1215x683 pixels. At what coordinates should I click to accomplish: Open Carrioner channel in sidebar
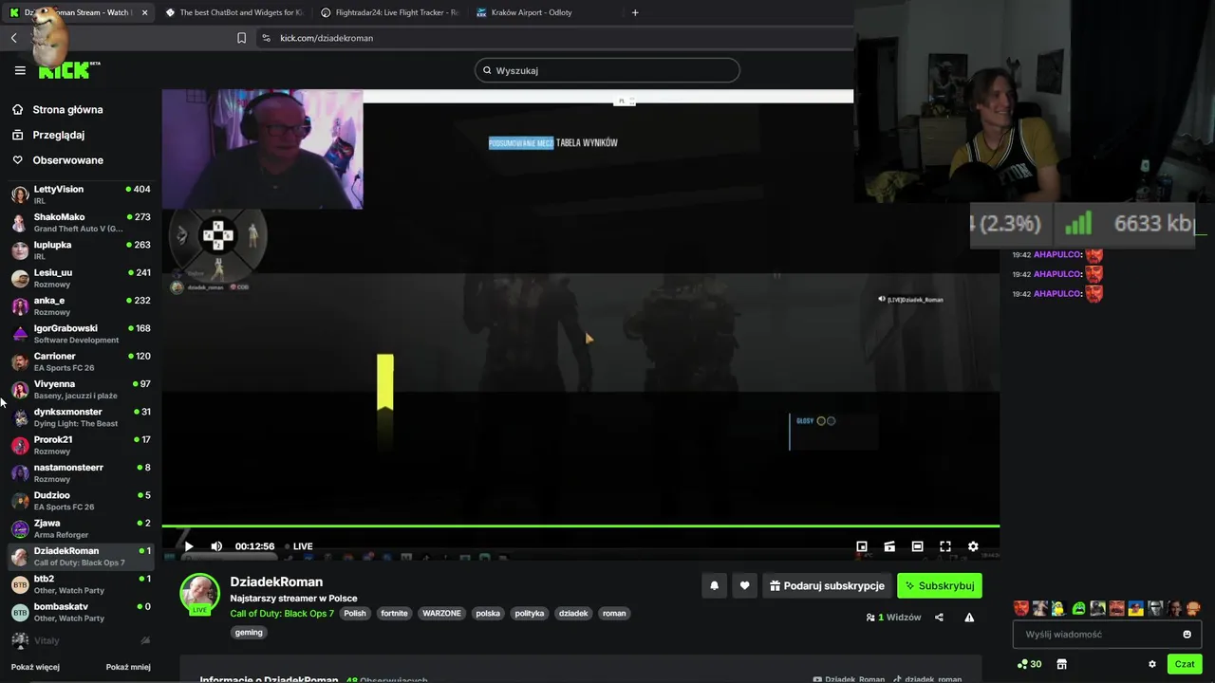coord(81,361)
